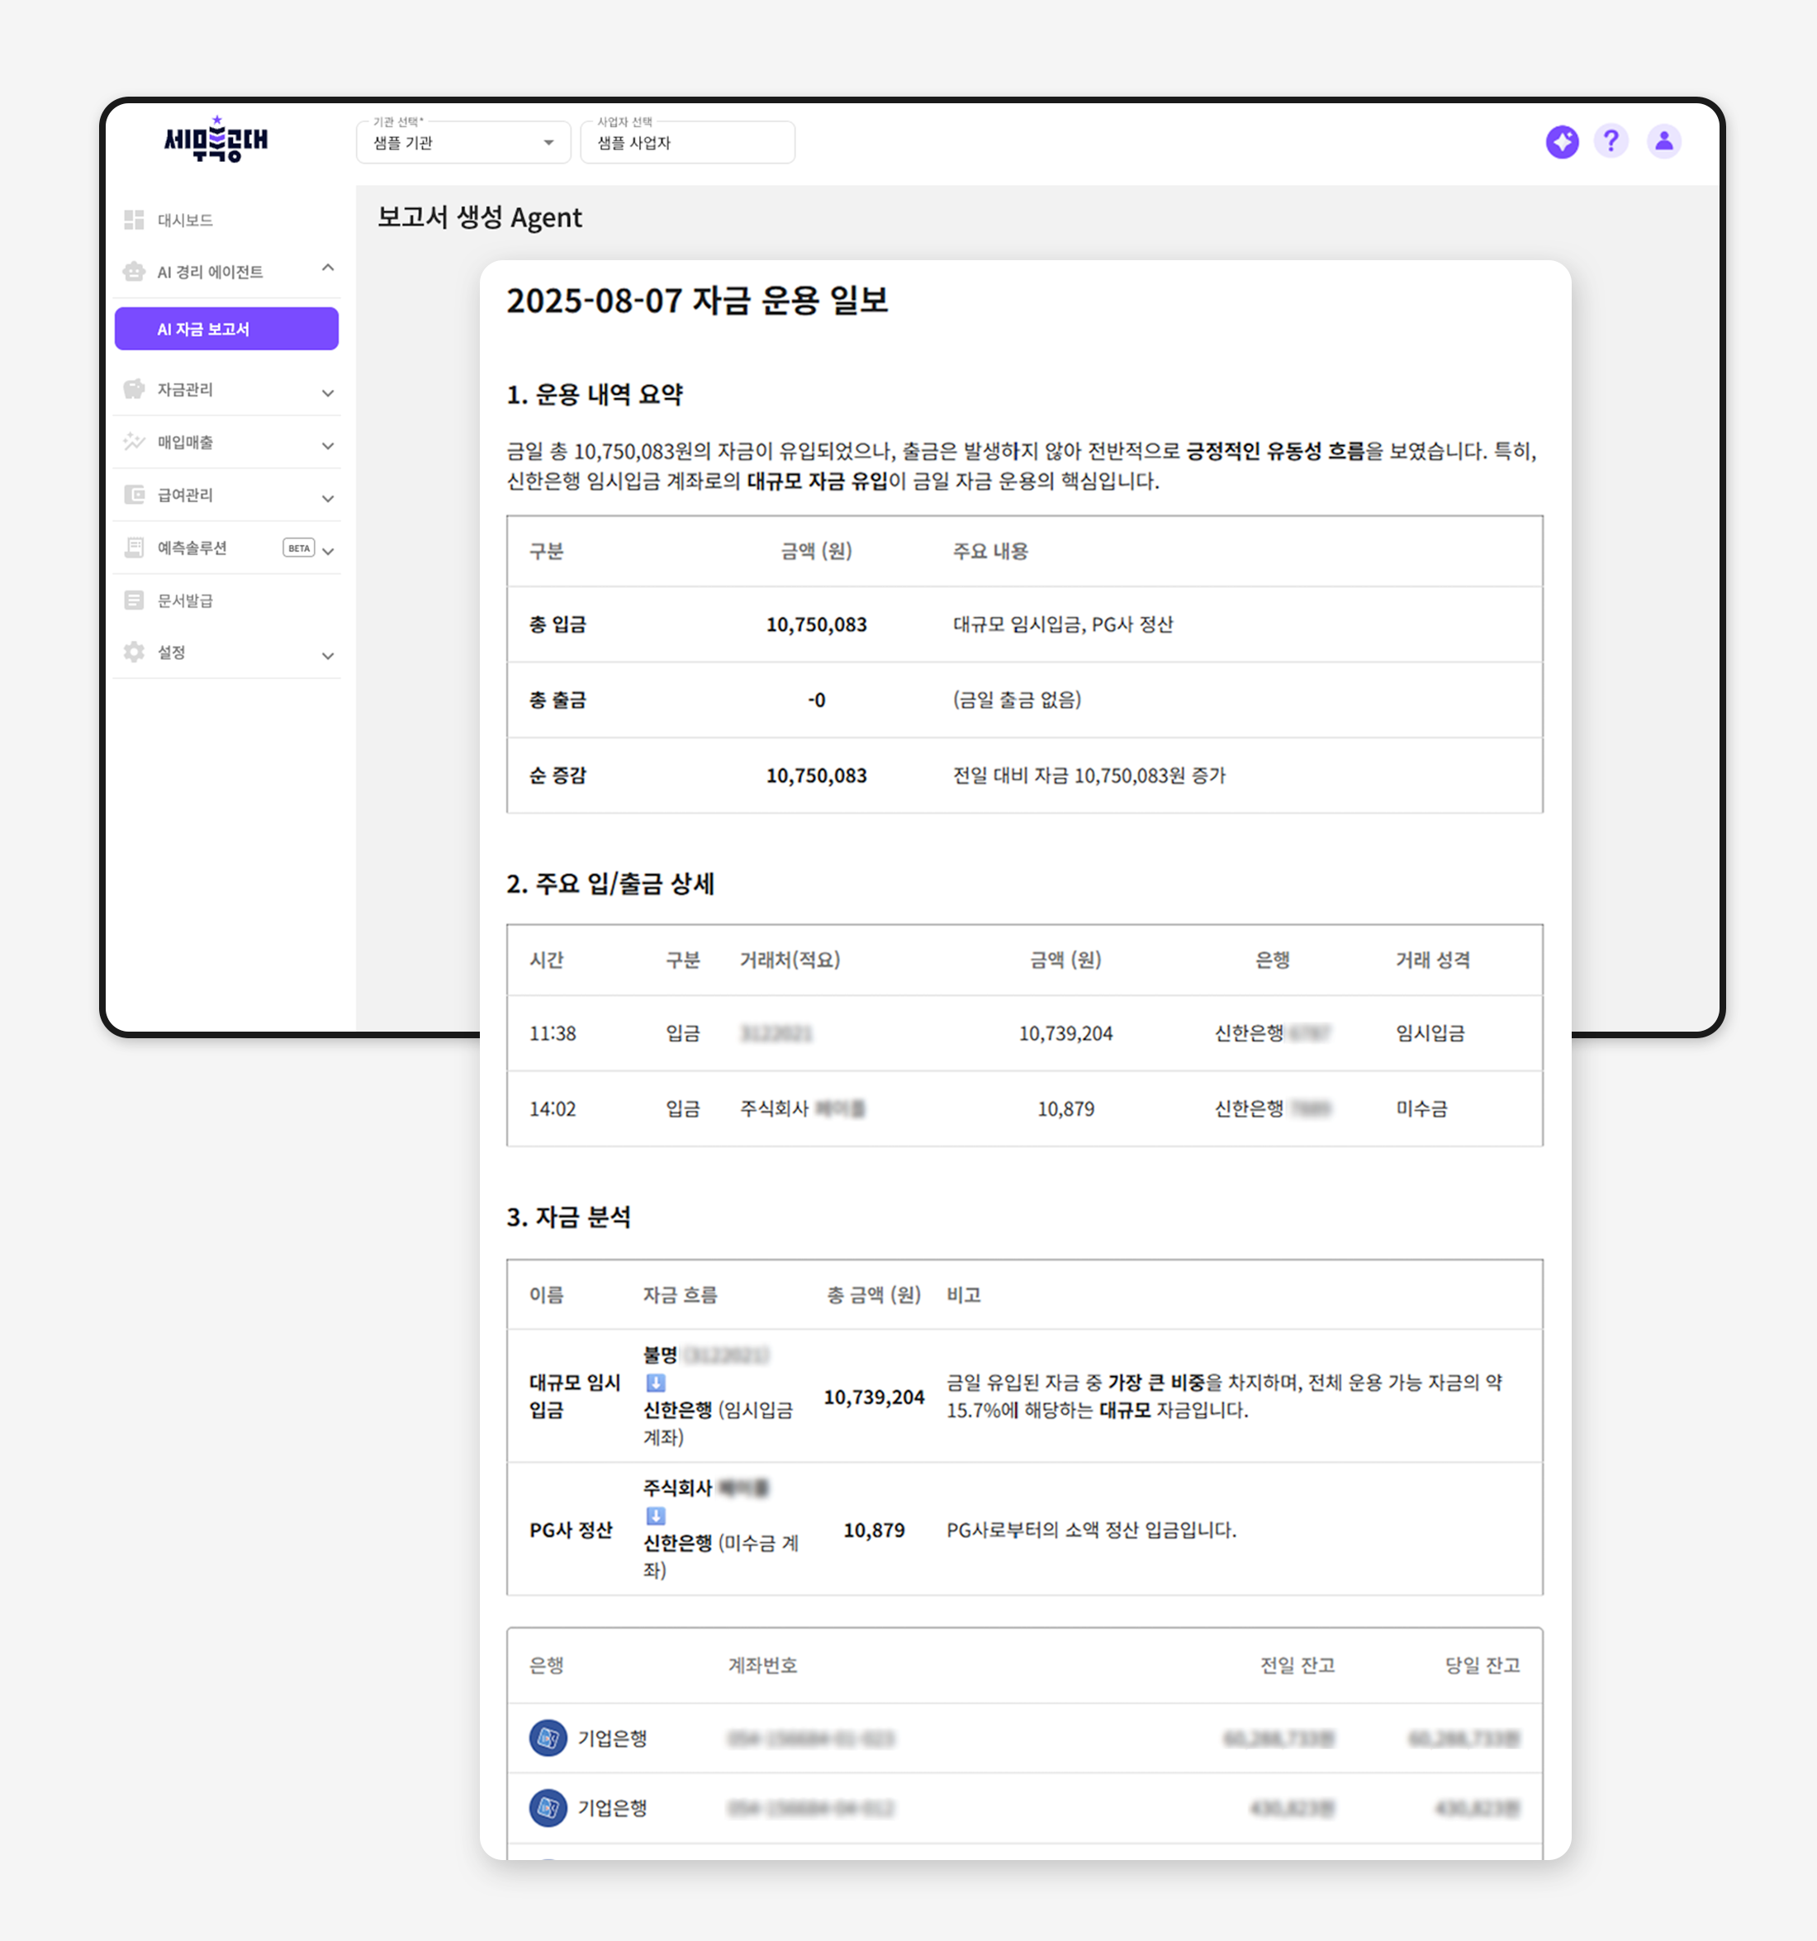
Task: Click the 급여관리 wallet icon
Action: 134,494
